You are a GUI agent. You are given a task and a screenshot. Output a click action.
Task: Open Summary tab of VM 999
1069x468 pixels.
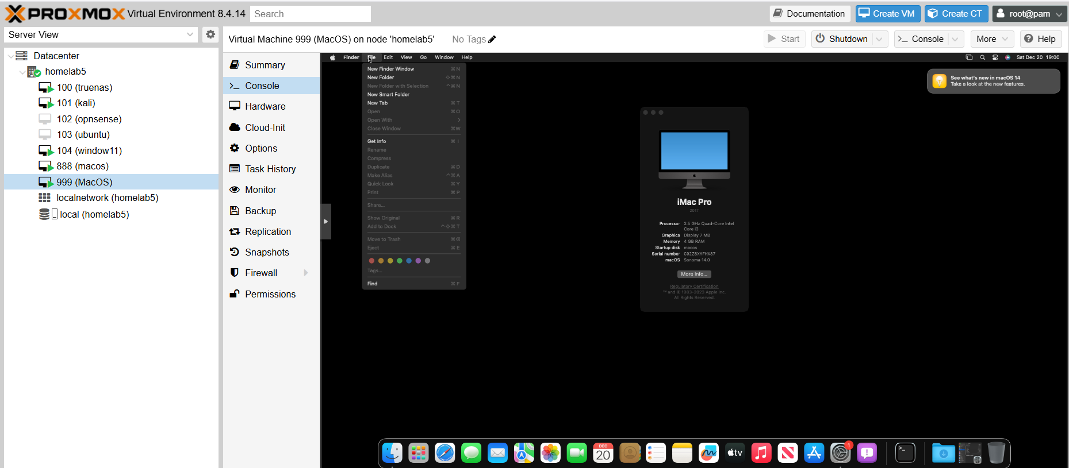271,65
